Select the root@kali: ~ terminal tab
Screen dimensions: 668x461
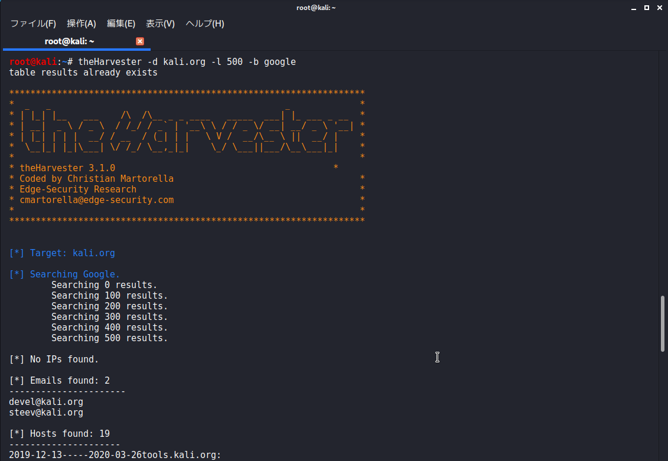point(70,41)
